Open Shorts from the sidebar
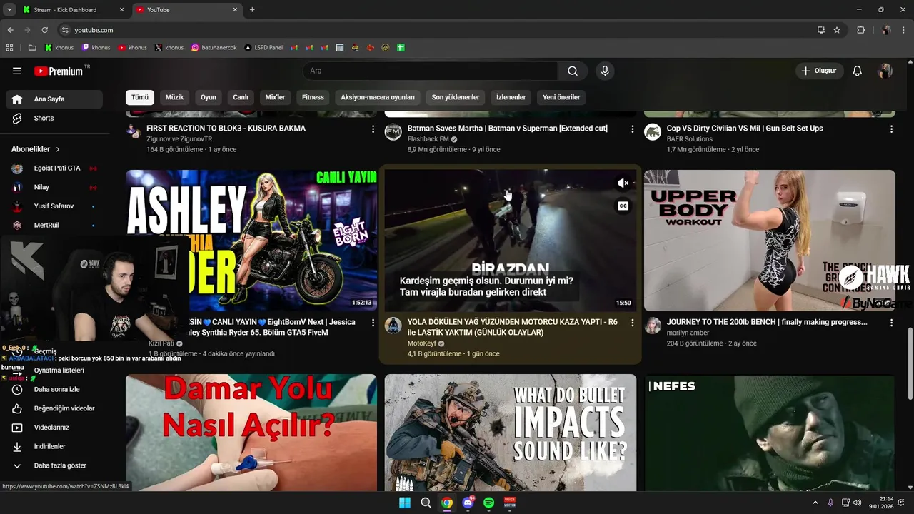Image resolution: width=914 pixels, height=514 pixels. (54, 118)
